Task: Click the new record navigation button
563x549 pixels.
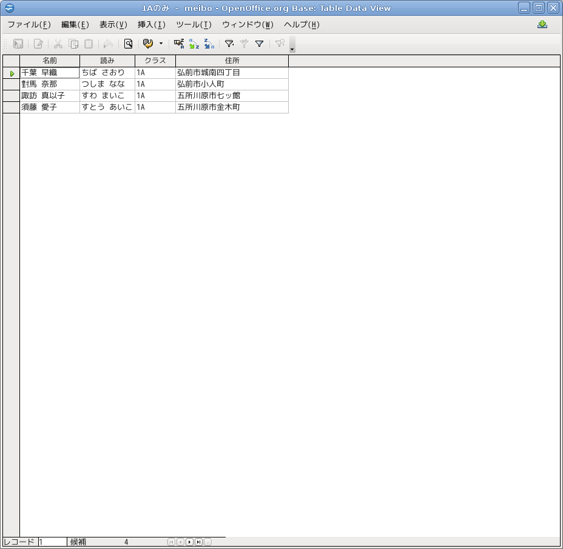Action: coord(208,542)
